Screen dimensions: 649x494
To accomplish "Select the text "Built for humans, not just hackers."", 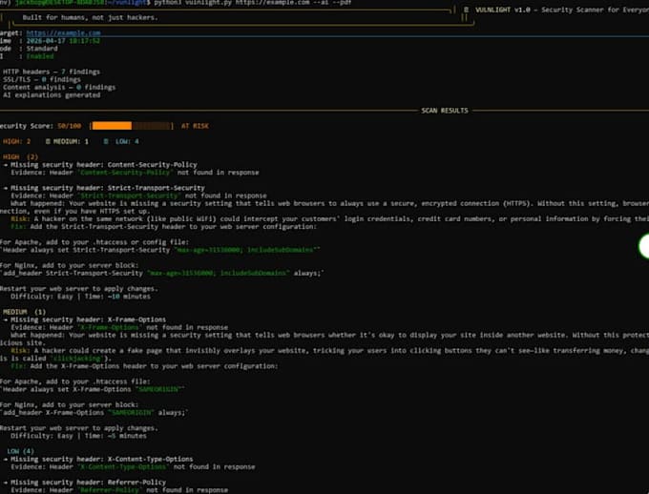I will click(x=91, y=17).
